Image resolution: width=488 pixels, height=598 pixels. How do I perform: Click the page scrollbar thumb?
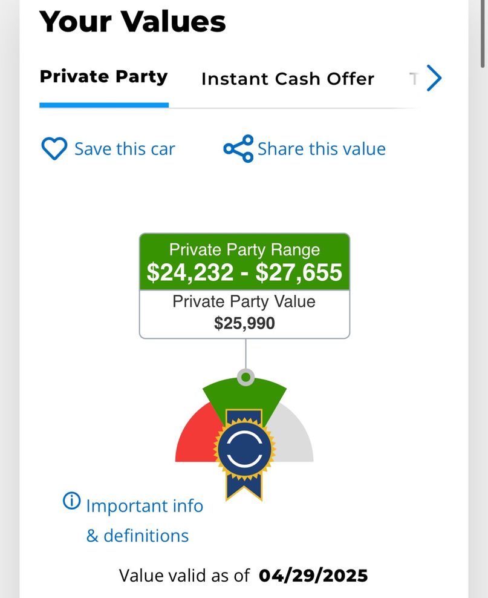tap(484, 34)
